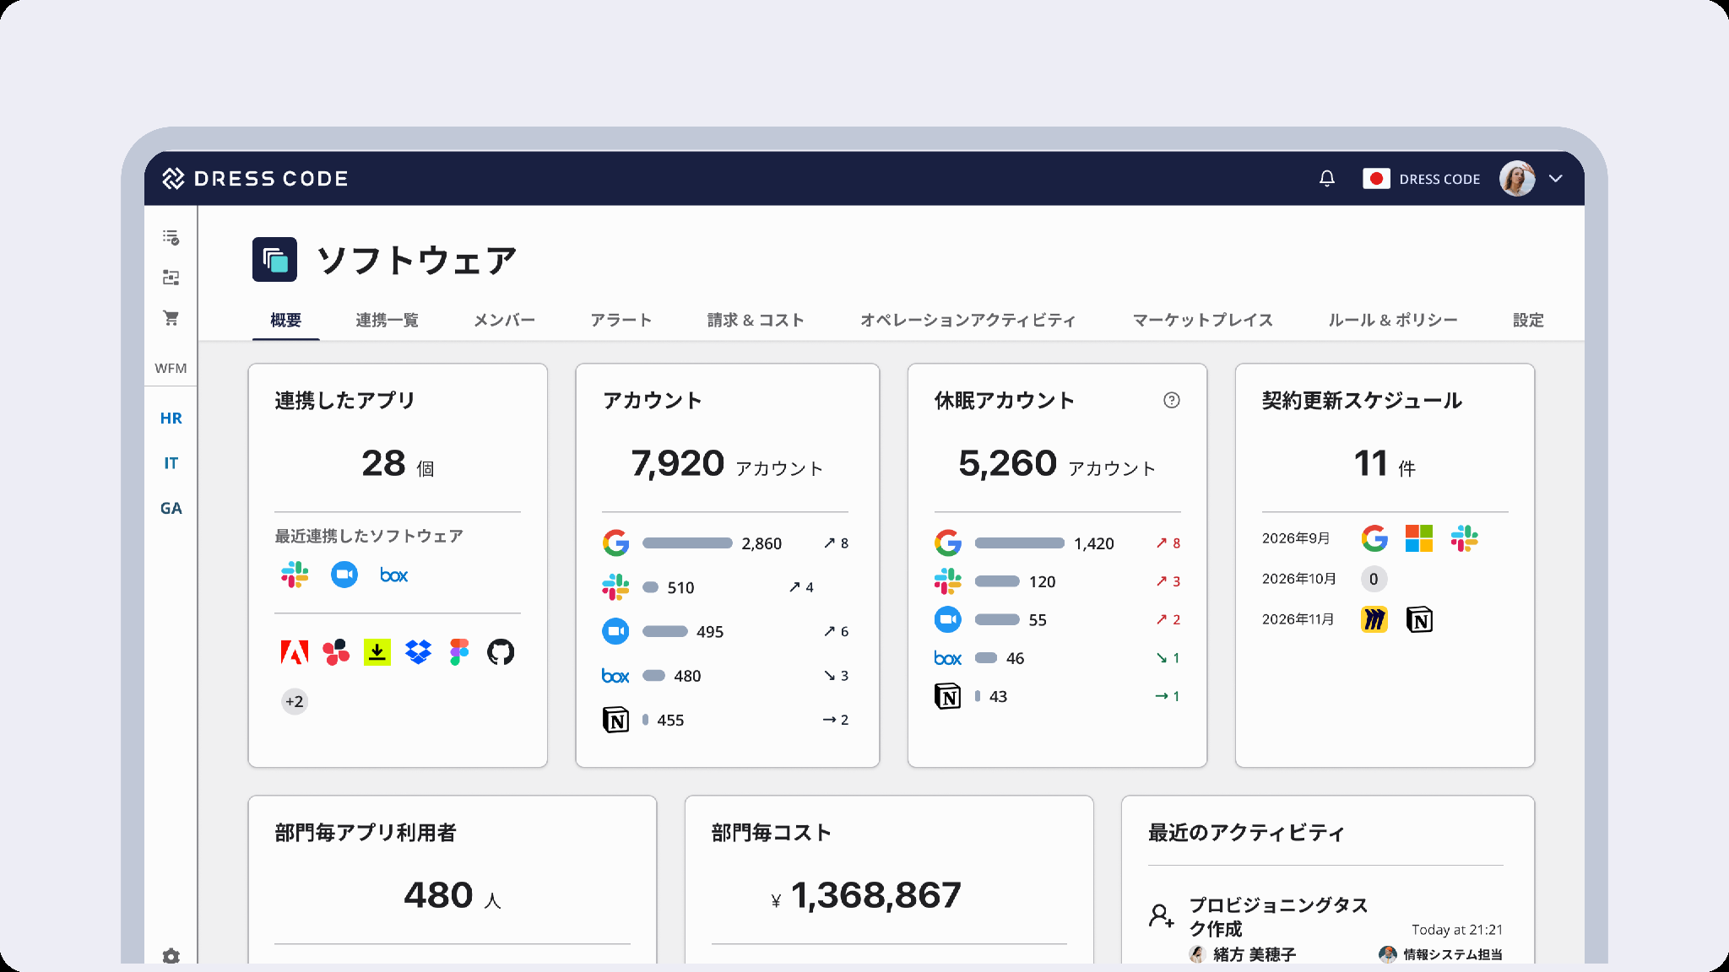1729x972 pixels.
Task: Click Google dormant bar showing 1,420
Action: coord(1020,543)
